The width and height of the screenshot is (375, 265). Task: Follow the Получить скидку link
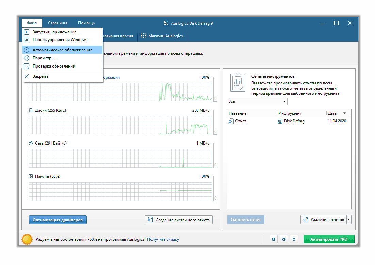click(x=163, y=239)
